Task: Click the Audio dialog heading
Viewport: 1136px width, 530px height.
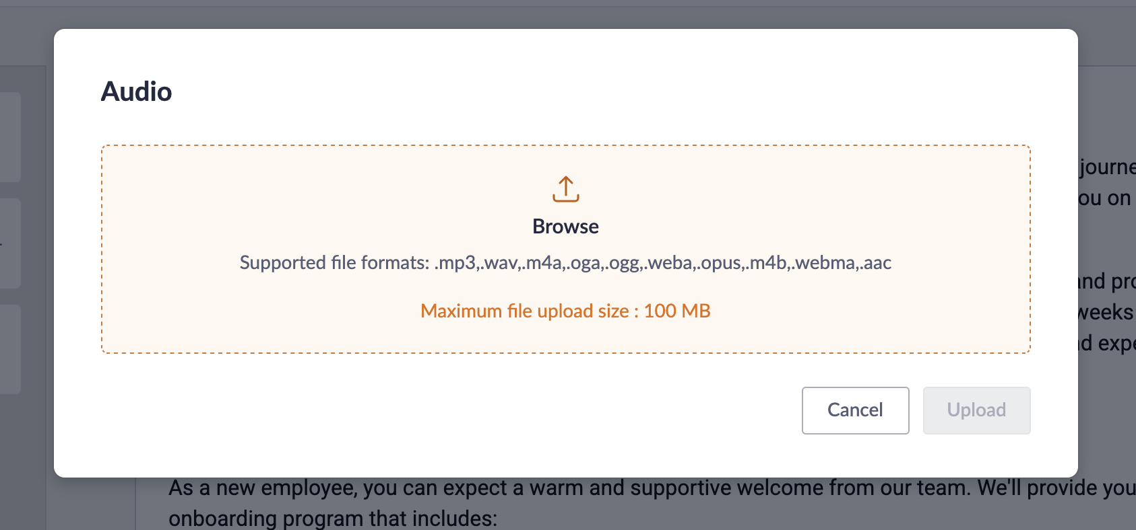Action: [137, 91]
